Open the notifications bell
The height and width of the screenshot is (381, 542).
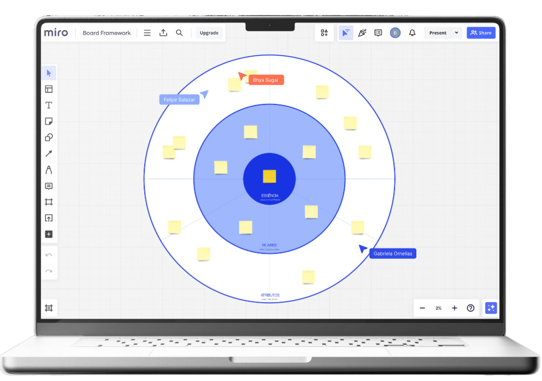coord(412,33)
